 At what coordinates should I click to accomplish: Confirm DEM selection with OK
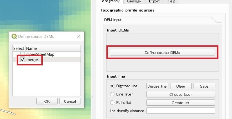click(x=47, y=101)
